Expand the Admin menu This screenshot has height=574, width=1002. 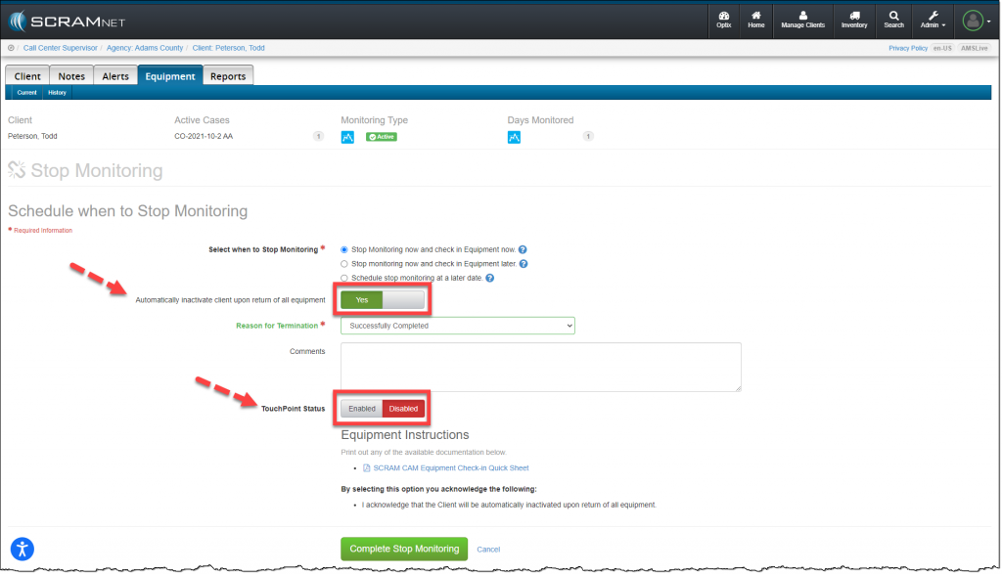[x=932, y=20]
